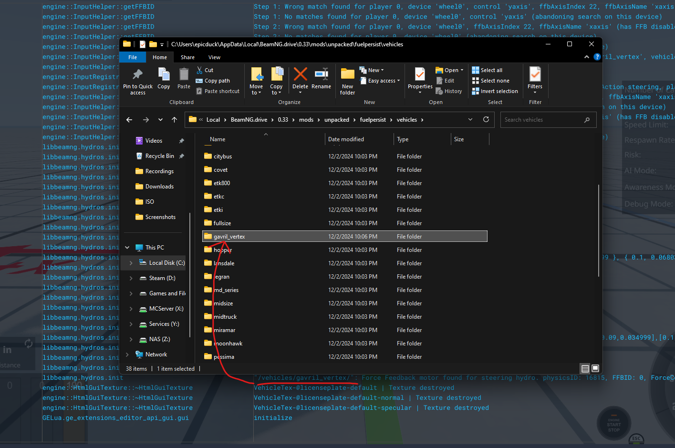Click the Quick Access New folder icon
This screenshot has height=448, width=675.
click(153, 44)
